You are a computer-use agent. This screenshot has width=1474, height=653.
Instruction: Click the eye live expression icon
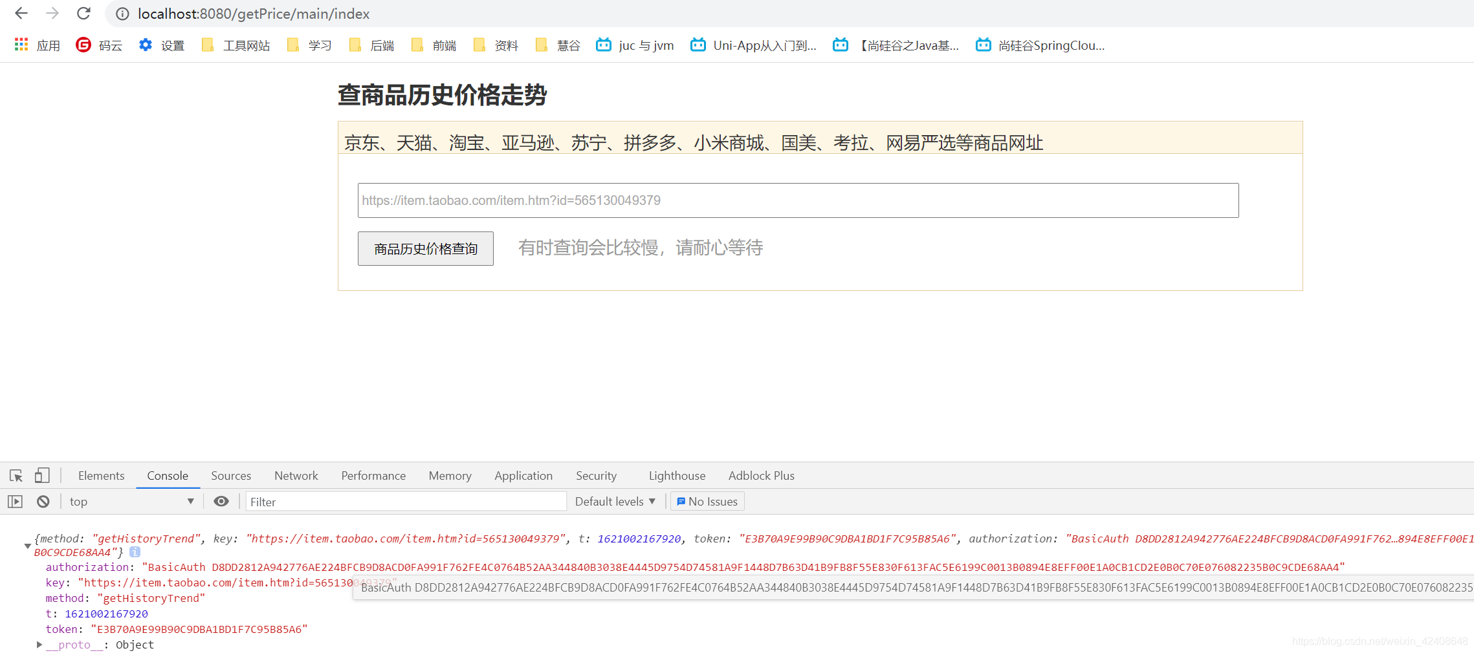(221, 502)
